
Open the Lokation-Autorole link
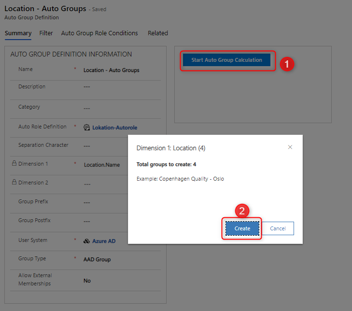click(115, 128)
